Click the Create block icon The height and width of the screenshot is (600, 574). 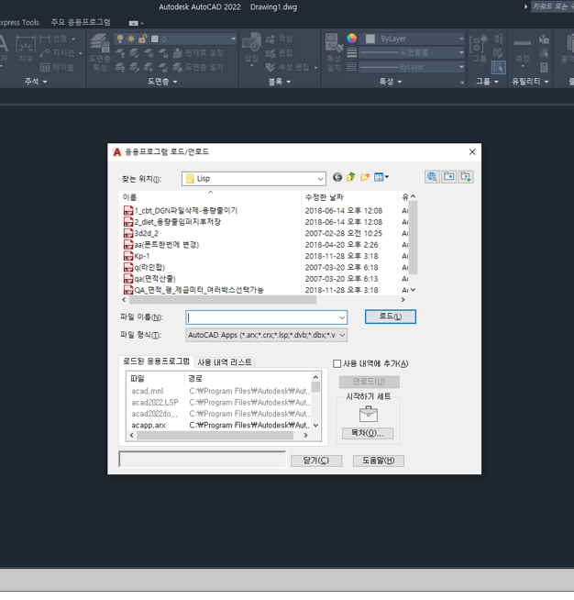point(270,39)
